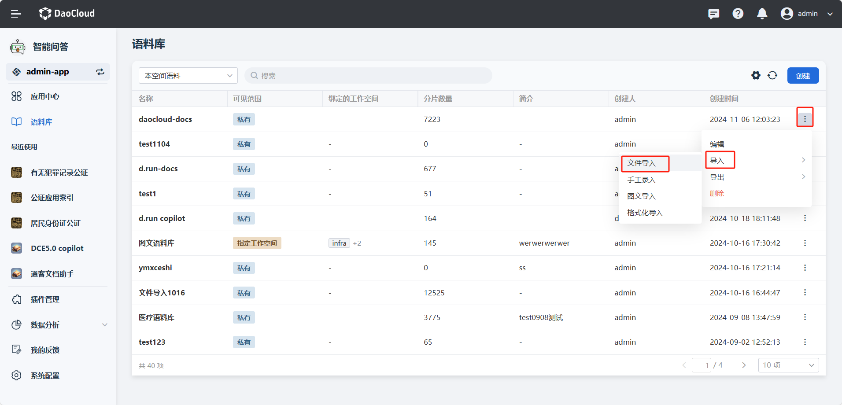This screenshot has height=405, width=842.
Task: Choose 格式化导入 in the import submenu
Action: tap(645, 213)
